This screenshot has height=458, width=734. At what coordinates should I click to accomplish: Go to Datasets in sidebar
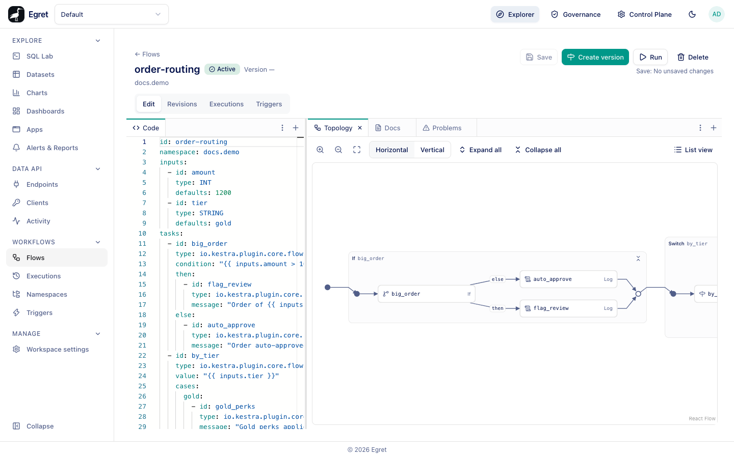tap(57, 74)
